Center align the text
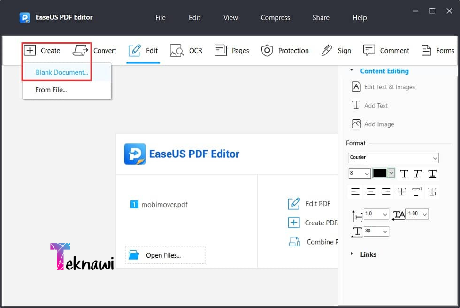The image size is (460, 308). click(371, 192)
